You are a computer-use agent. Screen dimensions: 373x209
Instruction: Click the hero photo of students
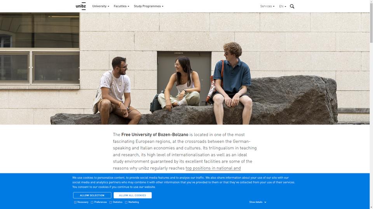click(x=185, y=69)
